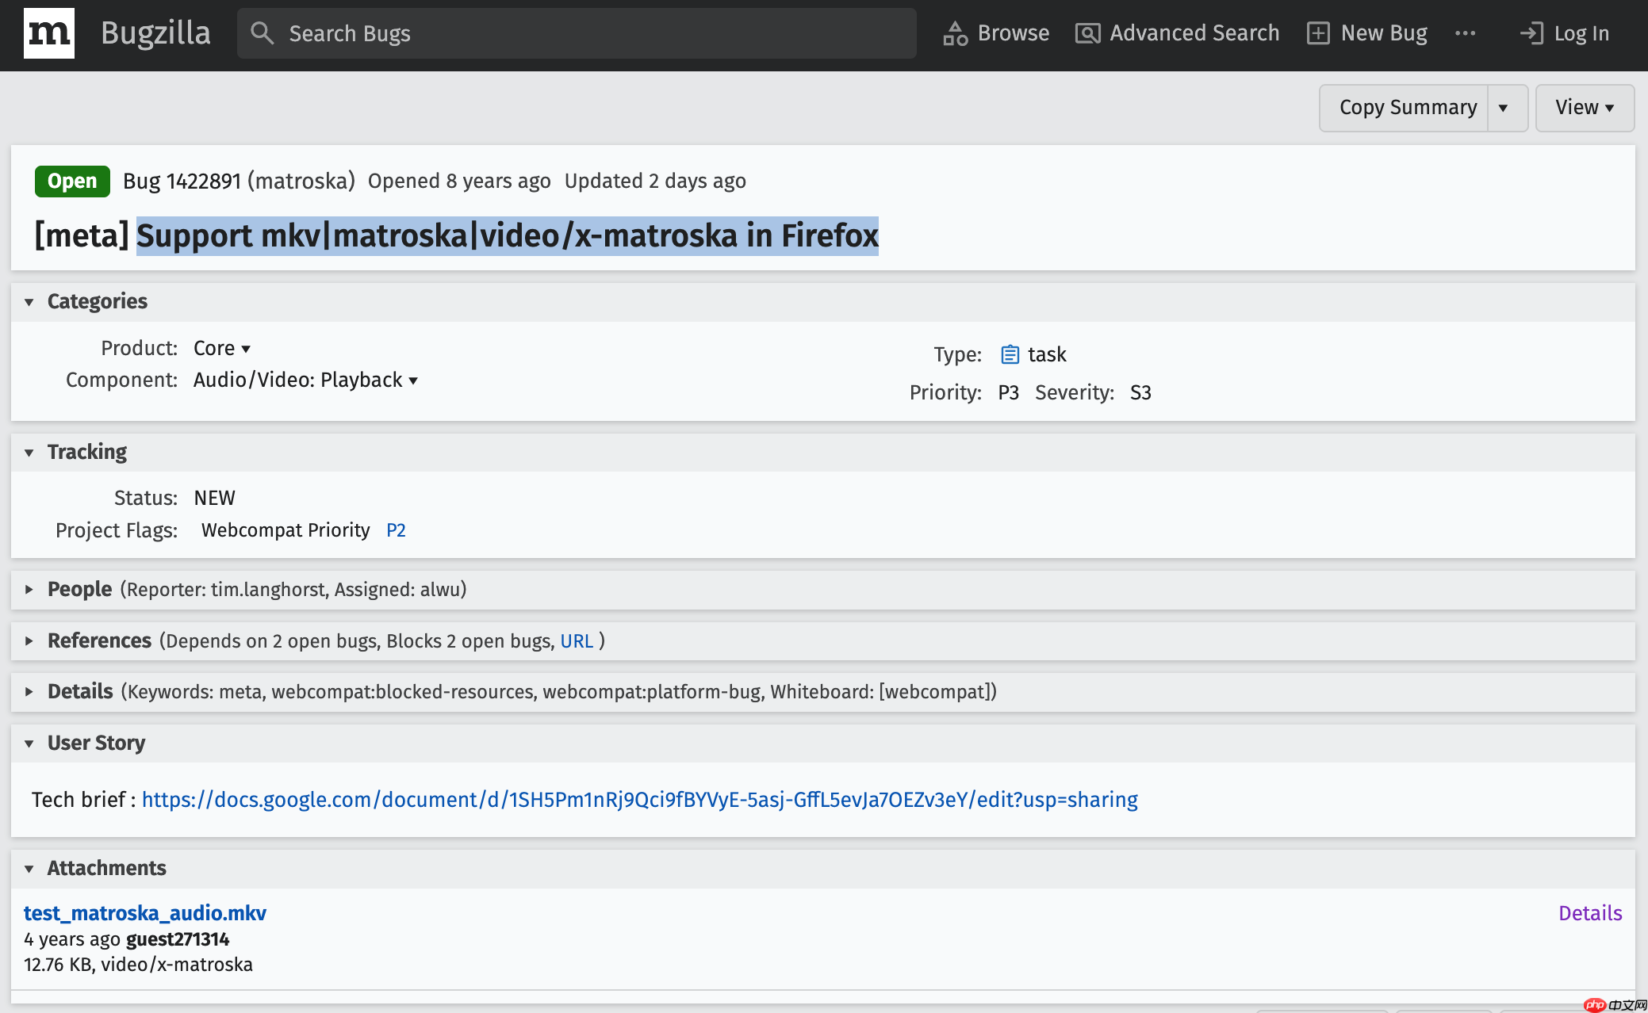The width and height of the screenshot is (1648, 1013).
Task: Open the overflow (...) menu
Action: [1466, 33]
